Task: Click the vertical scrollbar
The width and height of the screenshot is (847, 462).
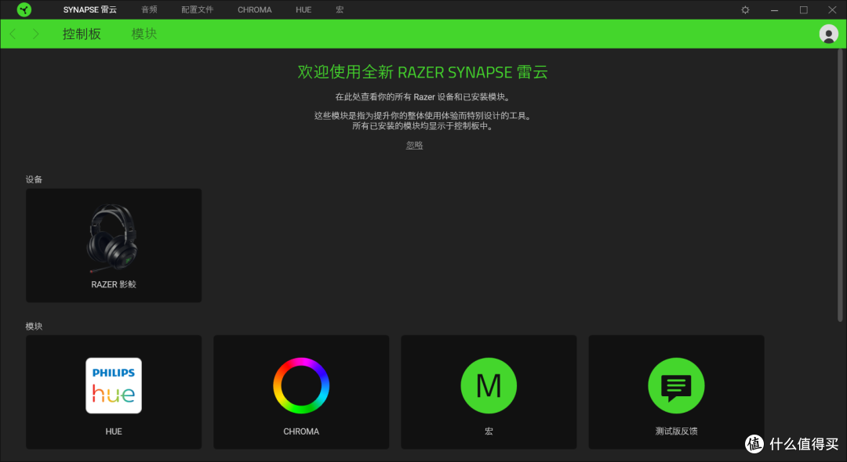Action: coord(840,186)
